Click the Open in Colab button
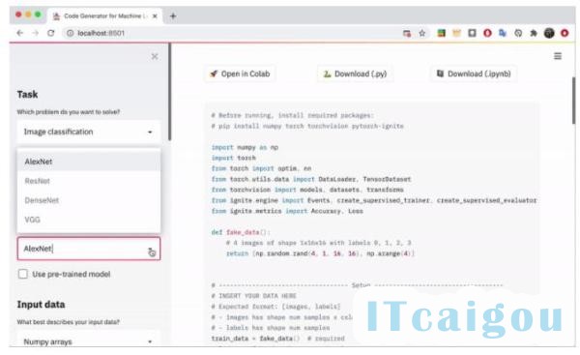Screen dimensions: 580x355 (240, 74)
